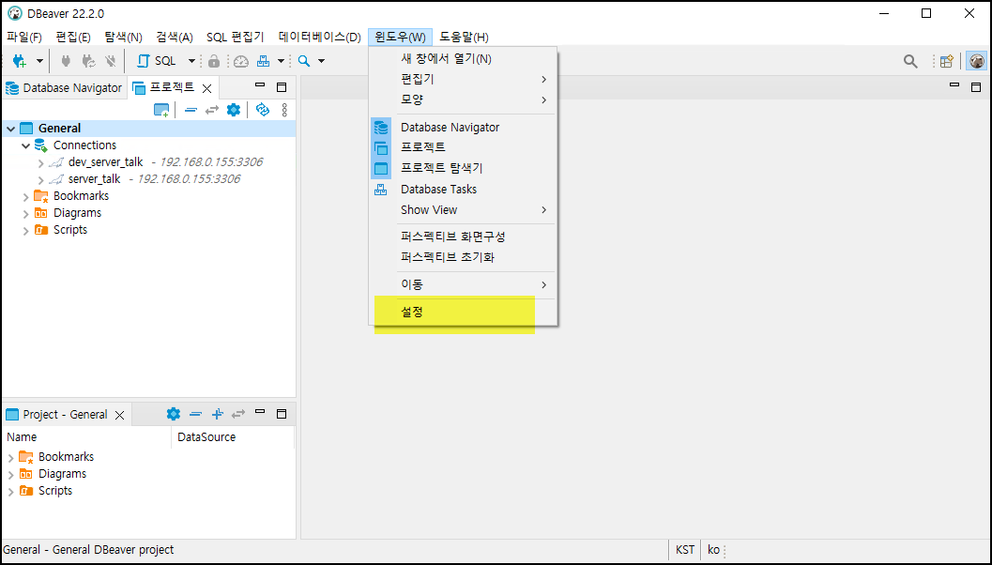Expand the dev_server_talk connection
The height and width of the screenshot is (565, 992).
(41, 163)
